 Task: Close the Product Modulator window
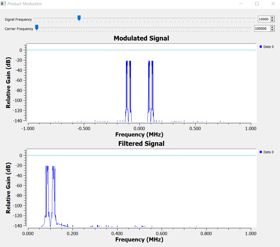(x=273, y=4)
